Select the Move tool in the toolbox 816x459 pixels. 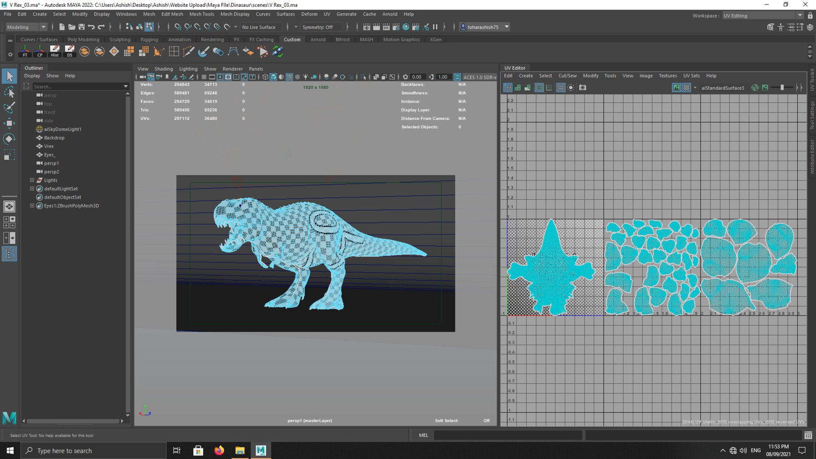coord(9,123)
